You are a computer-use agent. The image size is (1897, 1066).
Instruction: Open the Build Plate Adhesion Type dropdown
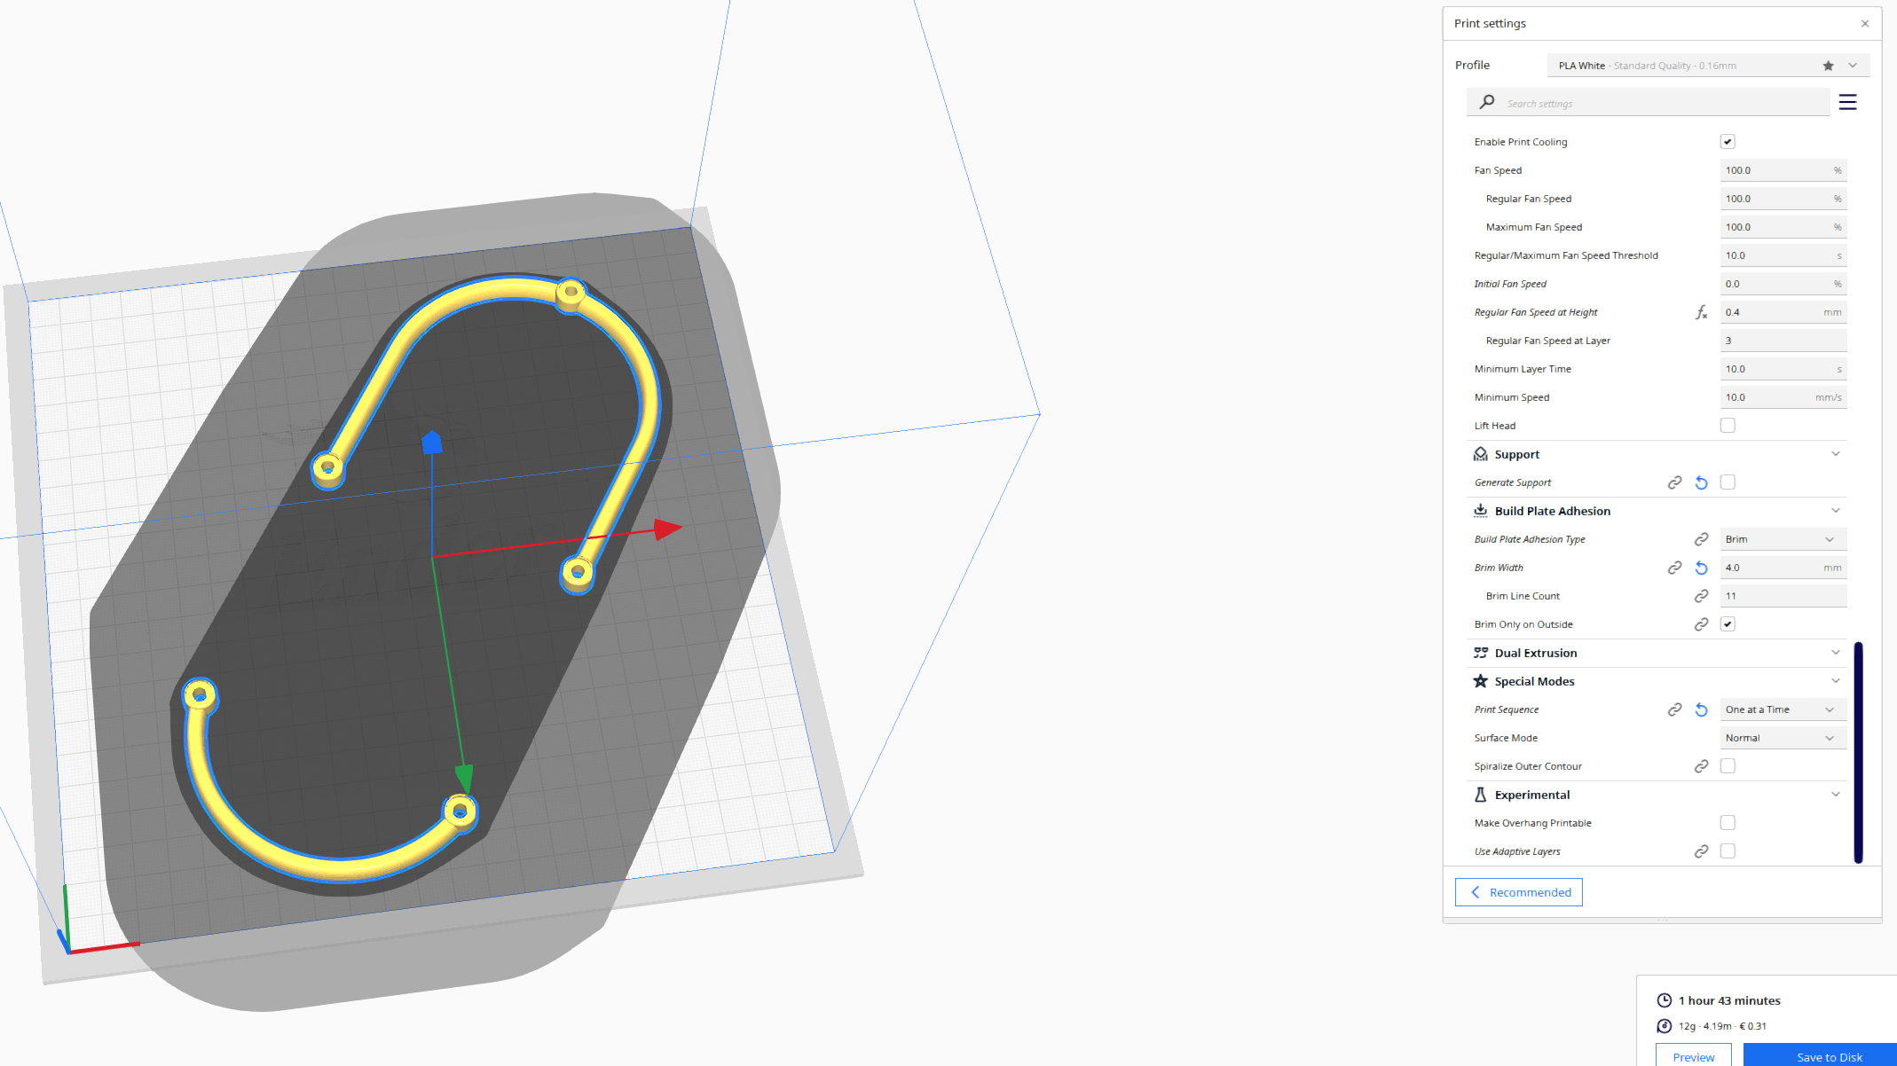pyautogui.click(x=1783, y=538)
